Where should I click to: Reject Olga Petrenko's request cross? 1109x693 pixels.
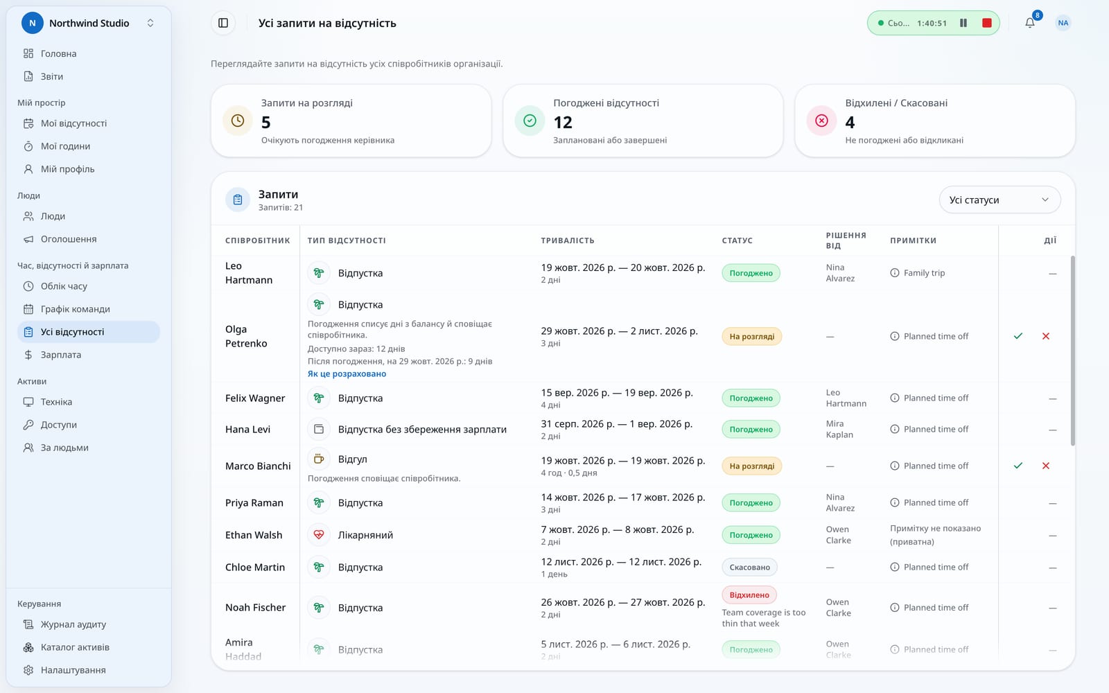(x=1046, y=336)
